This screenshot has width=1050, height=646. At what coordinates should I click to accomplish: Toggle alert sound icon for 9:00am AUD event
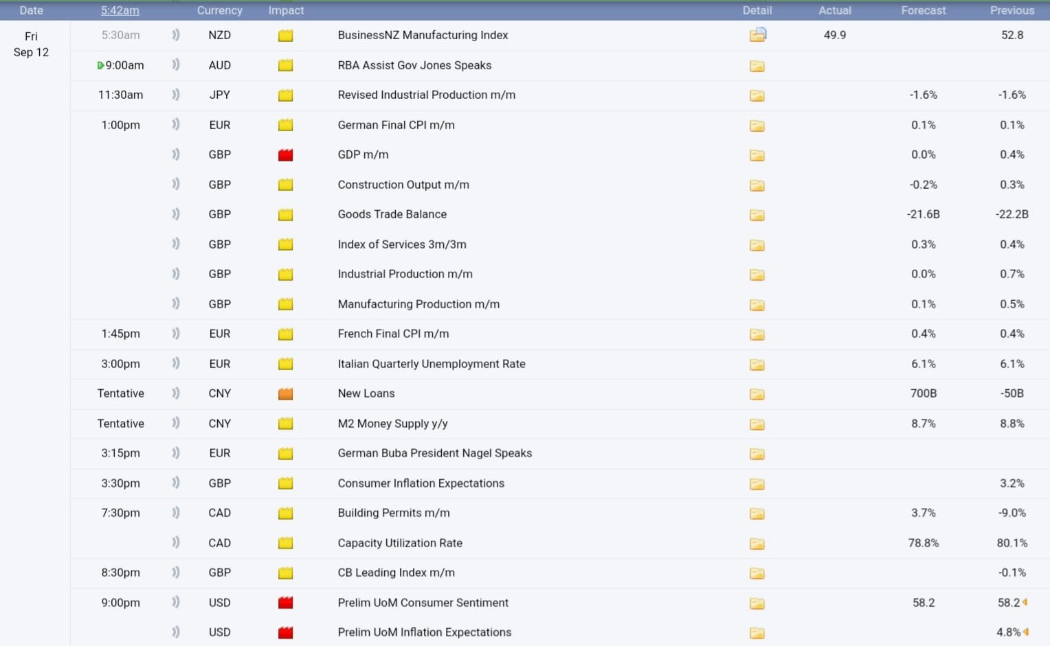tap(176, 65)
